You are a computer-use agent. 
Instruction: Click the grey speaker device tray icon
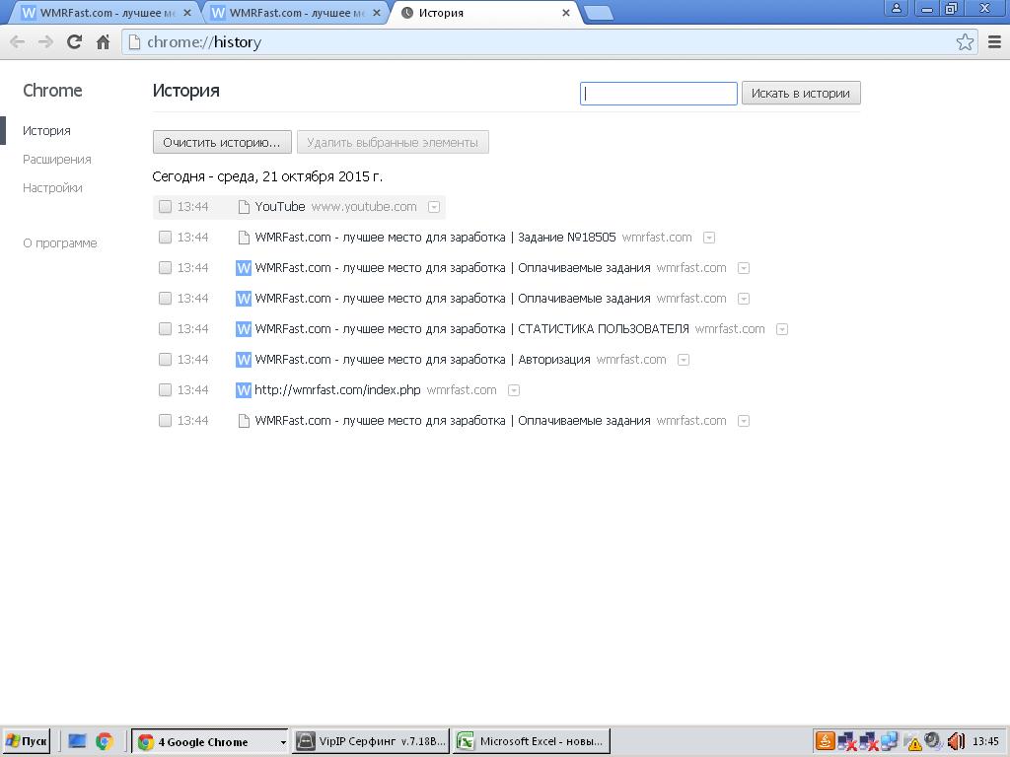pyautogui.click(x=932, y=741)
